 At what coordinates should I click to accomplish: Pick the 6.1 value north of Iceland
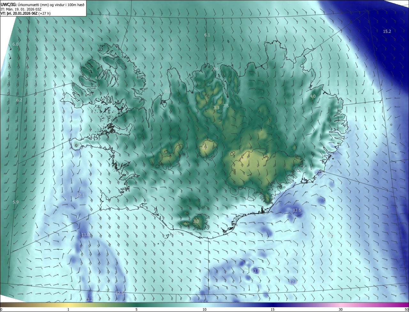[207, 35]
